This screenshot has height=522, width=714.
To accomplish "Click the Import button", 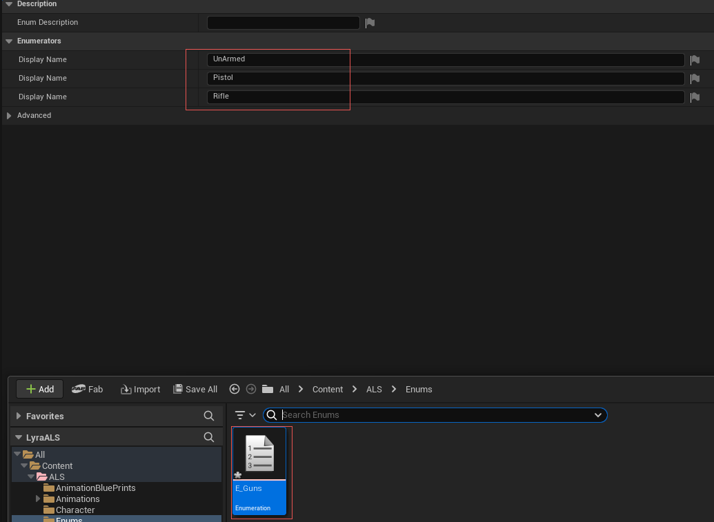I will point(140,389).
